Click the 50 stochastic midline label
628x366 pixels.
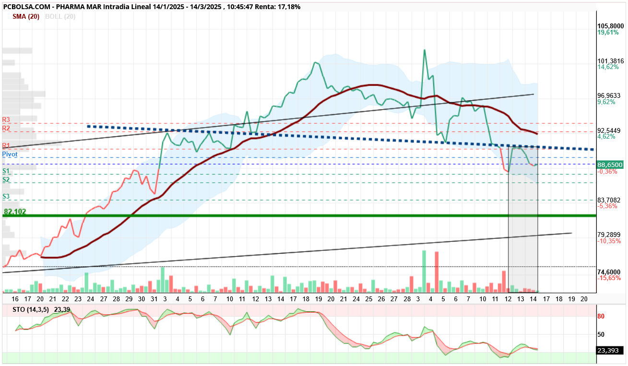601,334
